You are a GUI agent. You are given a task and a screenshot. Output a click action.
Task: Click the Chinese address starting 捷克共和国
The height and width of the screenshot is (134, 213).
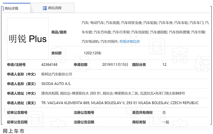113,93
